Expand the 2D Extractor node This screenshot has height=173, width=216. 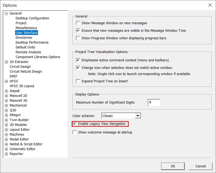pyautogui.click(x=6, y=62)
